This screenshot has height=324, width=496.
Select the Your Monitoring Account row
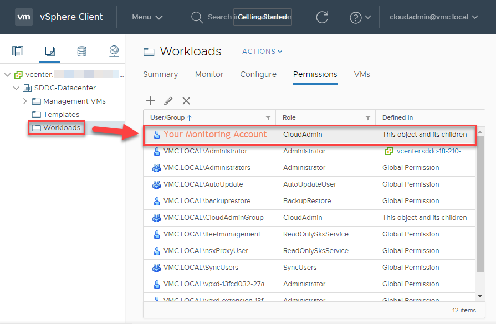click(x=310, y=135)
